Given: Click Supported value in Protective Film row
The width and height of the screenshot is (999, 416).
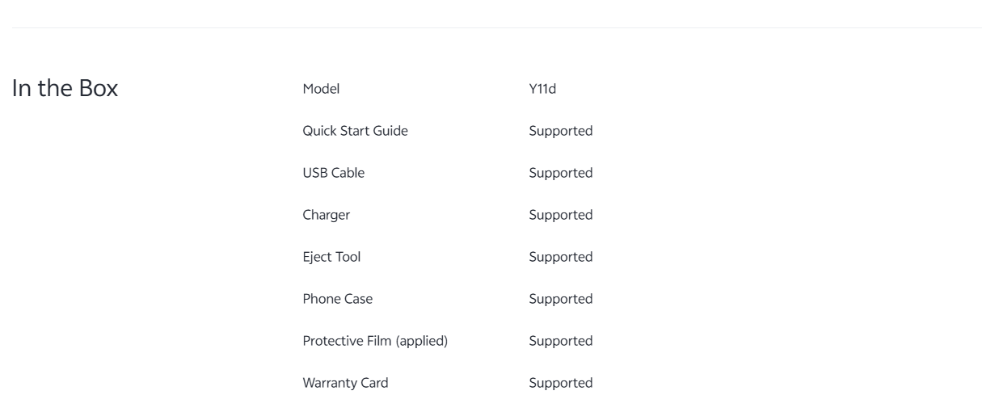Looking at the screenshot, I should coord(561,341).
